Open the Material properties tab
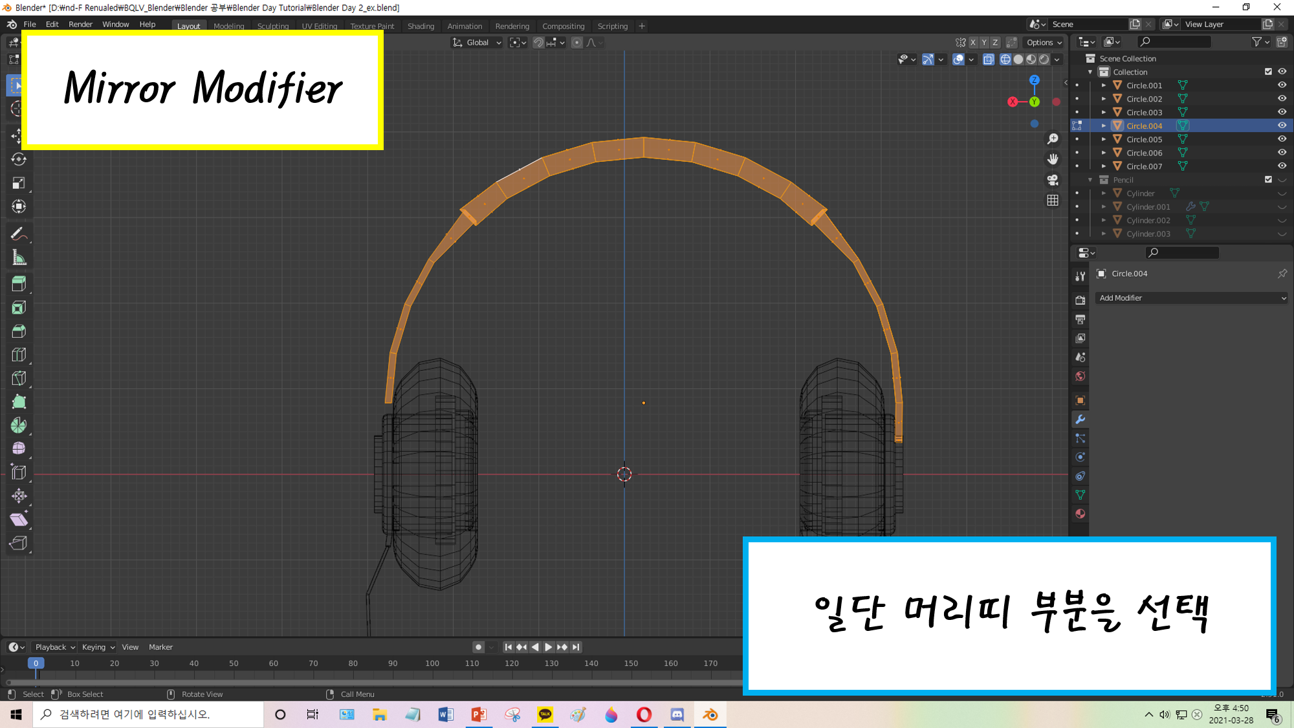 click(x=1080, y=514)
